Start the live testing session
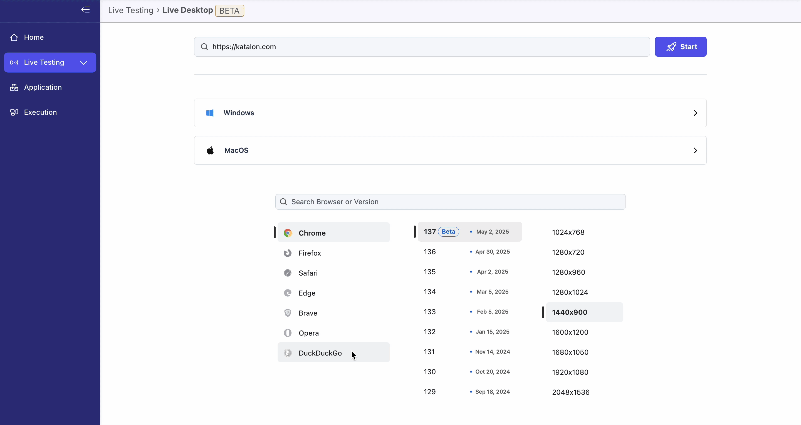Image resolution: width=801 pixels, height=425 pixels. click(x=681, y=47)
